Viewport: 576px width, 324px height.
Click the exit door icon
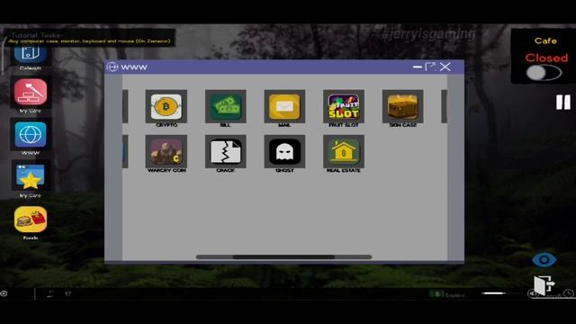coord(544,285)
